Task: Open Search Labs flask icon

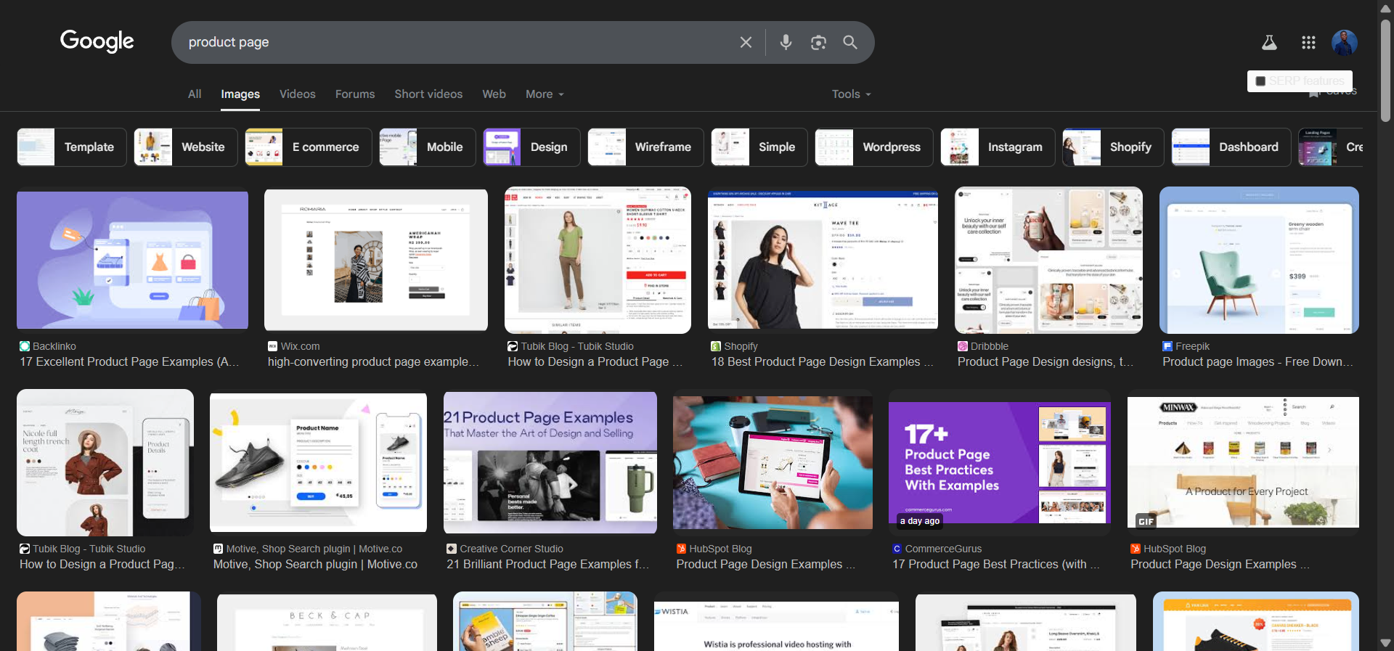Action: click(x=1269, y=42)
